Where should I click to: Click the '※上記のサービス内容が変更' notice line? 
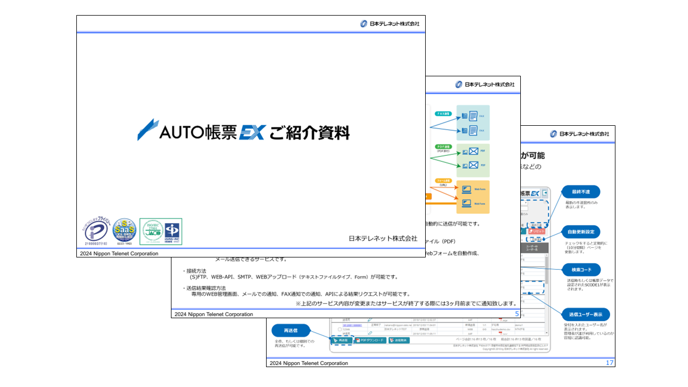point(406,304)
